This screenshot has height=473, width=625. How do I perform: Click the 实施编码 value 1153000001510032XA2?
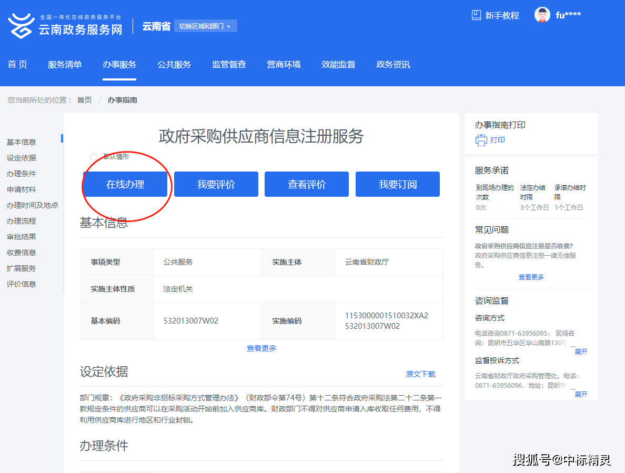click(386, 316)
